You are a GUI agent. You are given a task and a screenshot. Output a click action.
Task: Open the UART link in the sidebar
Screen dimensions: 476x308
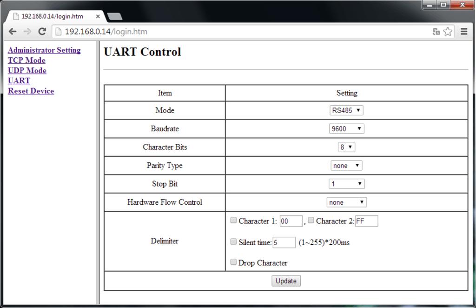(19, 80)
